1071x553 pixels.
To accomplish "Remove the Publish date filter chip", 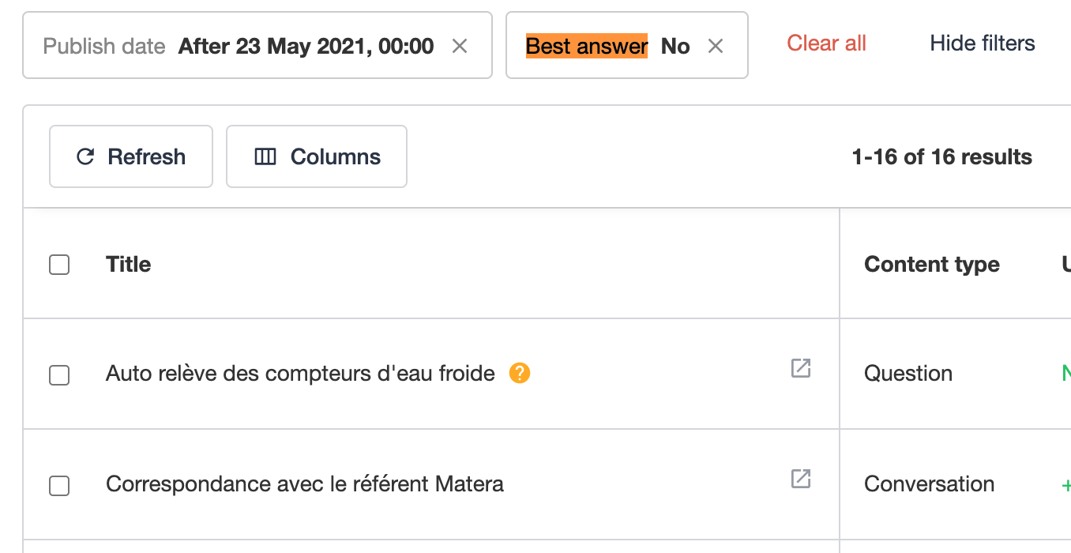I will pos(460,47).
